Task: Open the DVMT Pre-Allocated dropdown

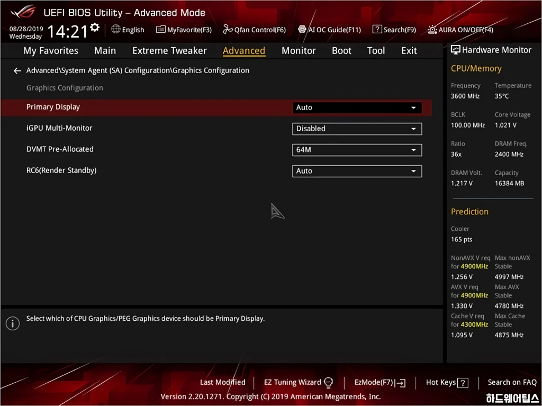Action: [357, 150]
